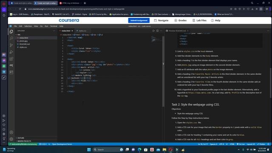
Task: Open the Accounts icon in activity bar
Action: tap(11, 132)
